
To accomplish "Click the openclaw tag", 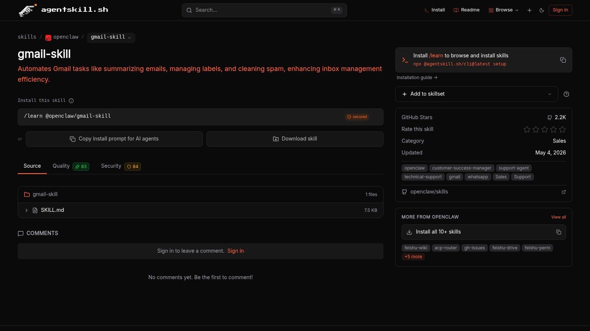I will [414, 168].
